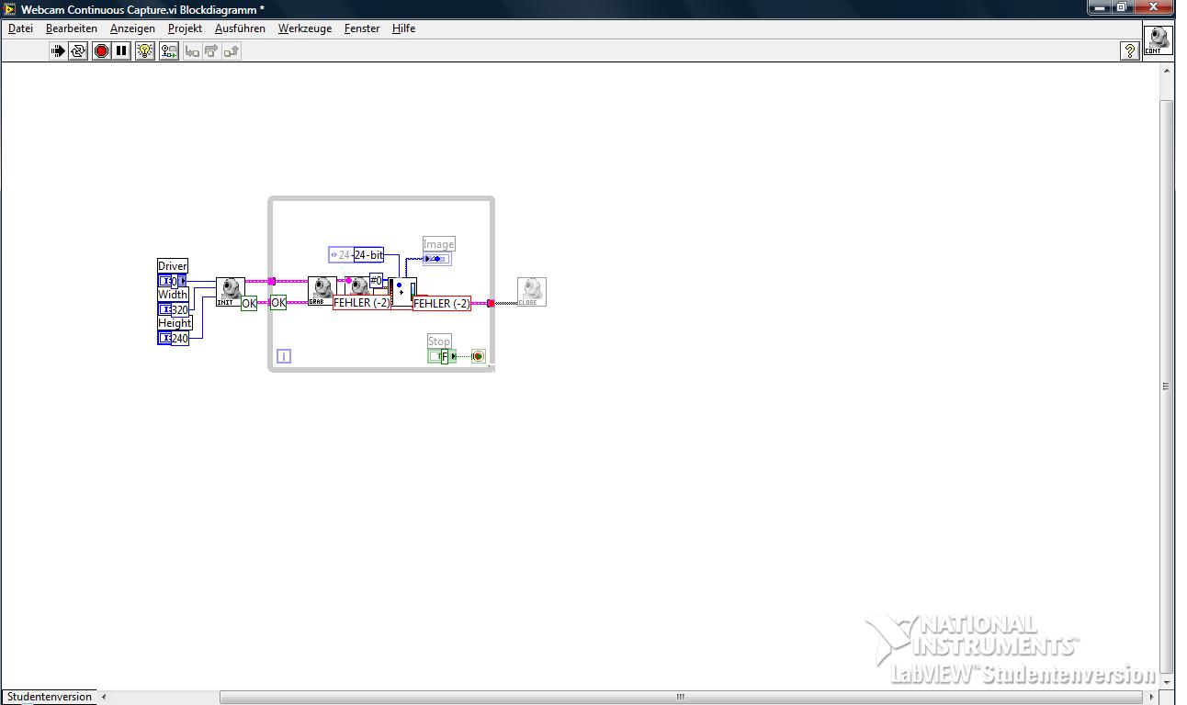Click the Run arrow toolbar button
Viewport: 1187px width, 705px height.
pyautogui.click(x=58, y=51)
